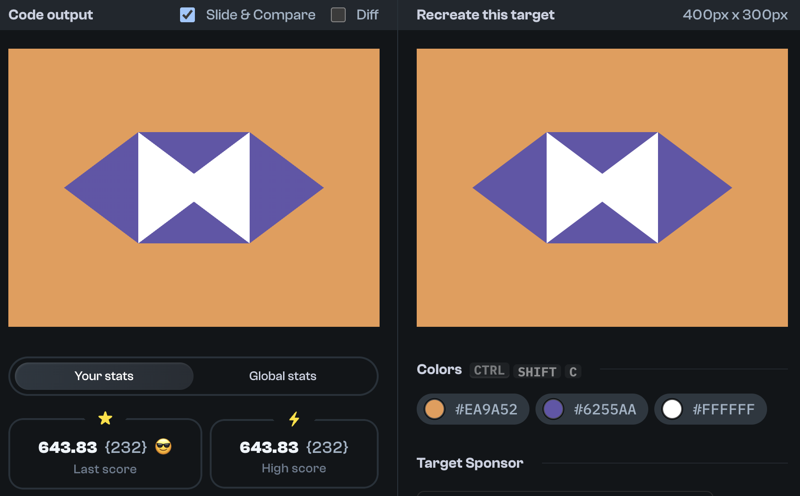
Task: Copy the #EA9A52 color value
Action: tap(485, 409)
